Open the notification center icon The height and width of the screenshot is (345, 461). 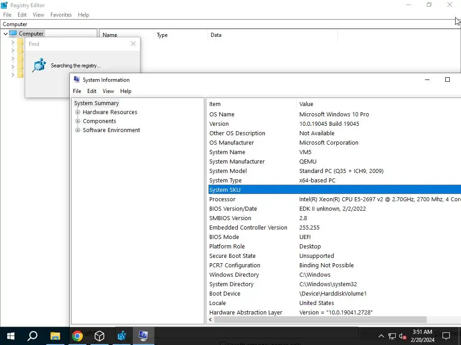tap(446, 336)
